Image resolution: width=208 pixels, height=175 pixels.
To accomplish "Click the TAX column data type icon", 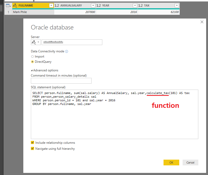I will (140, 5).
